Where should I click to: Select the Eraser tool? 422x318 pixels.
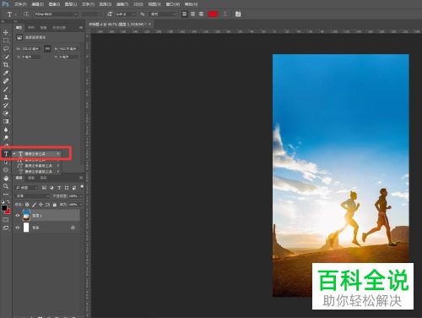click(6, 113)
